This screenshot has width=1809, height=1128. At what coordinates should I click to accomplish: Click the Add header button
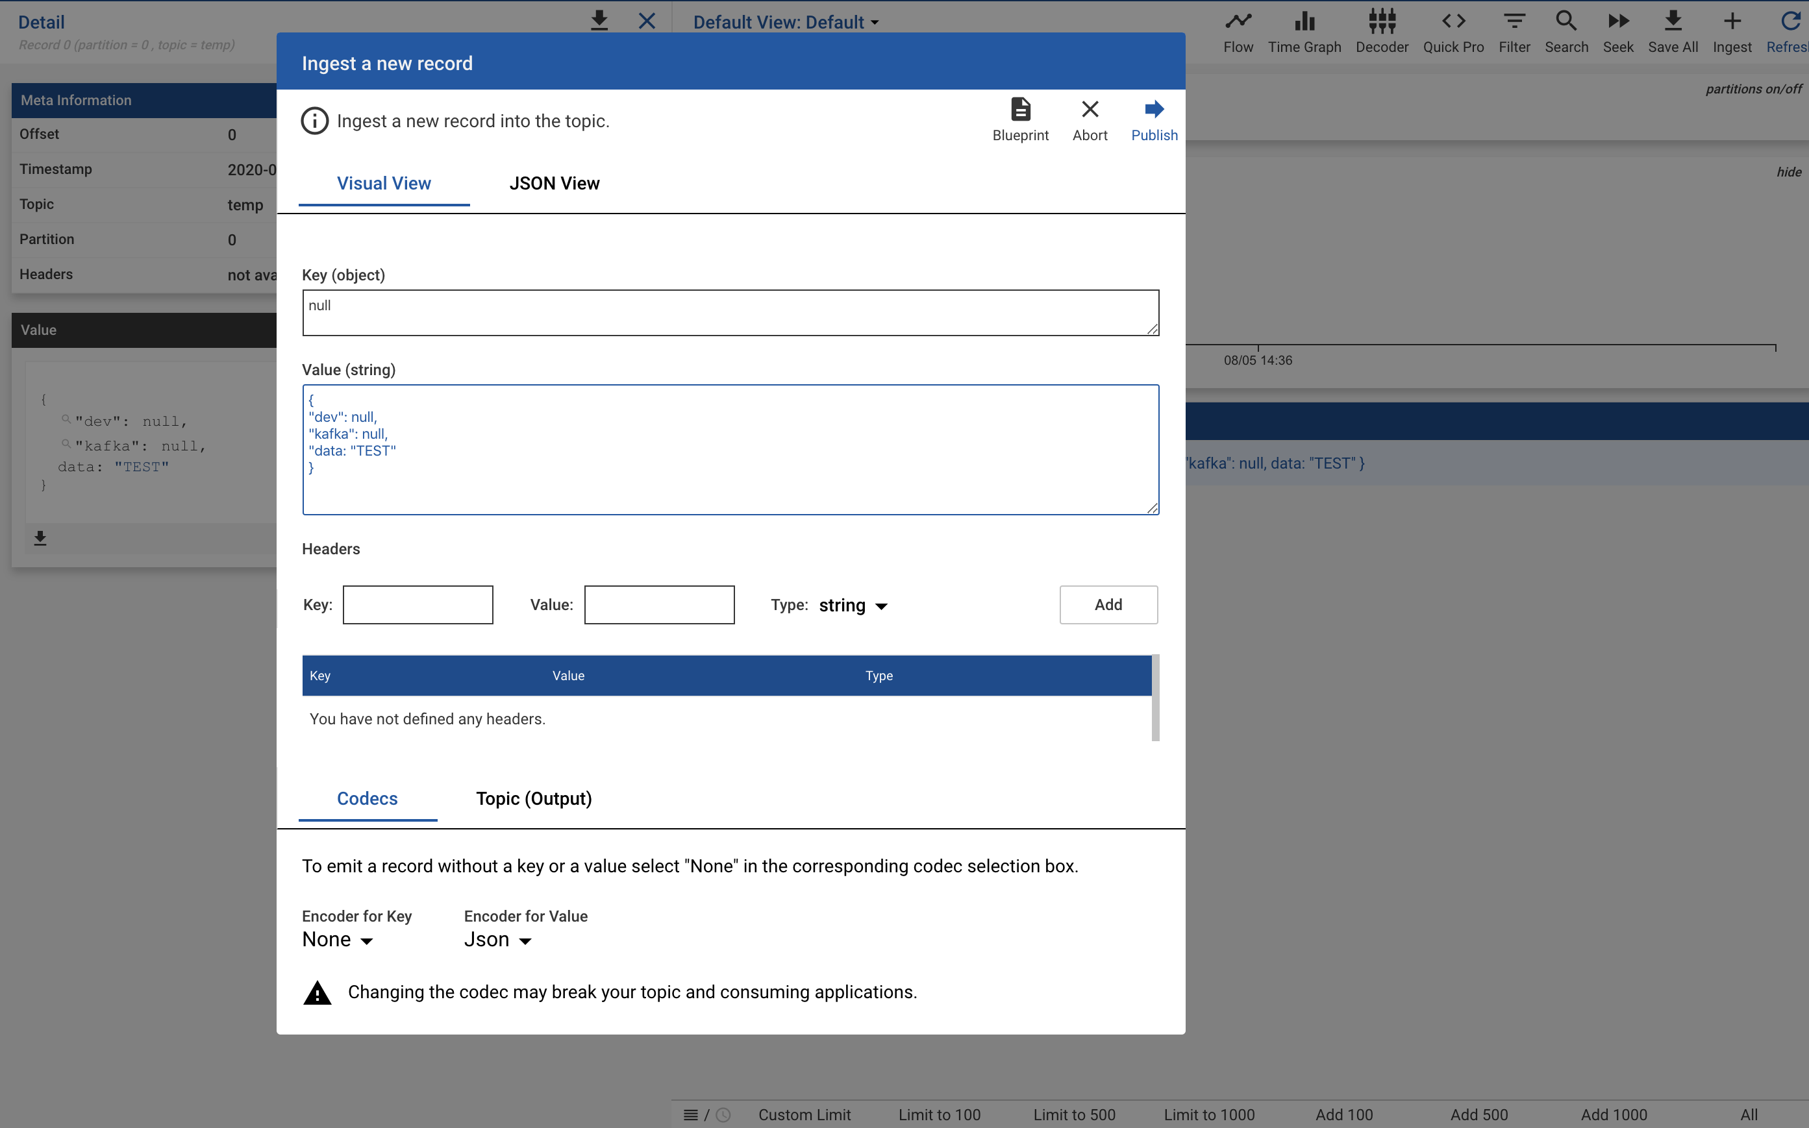tap(1108, 604)
